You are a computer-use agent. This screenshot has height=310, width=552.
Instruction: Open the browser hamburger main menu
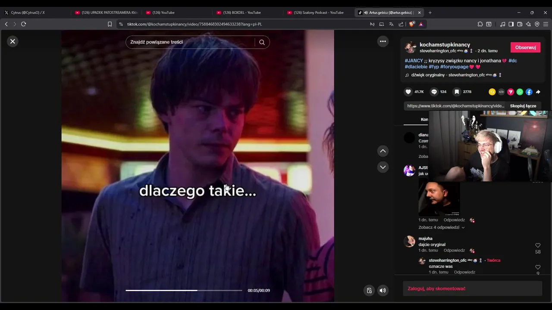click(546, 24)
